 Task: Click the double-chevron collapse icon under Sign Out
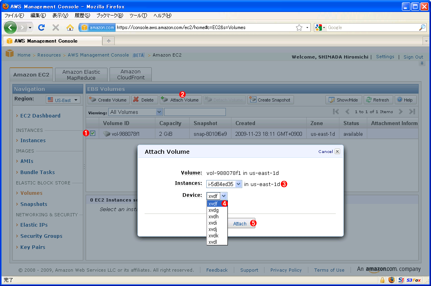422,63
